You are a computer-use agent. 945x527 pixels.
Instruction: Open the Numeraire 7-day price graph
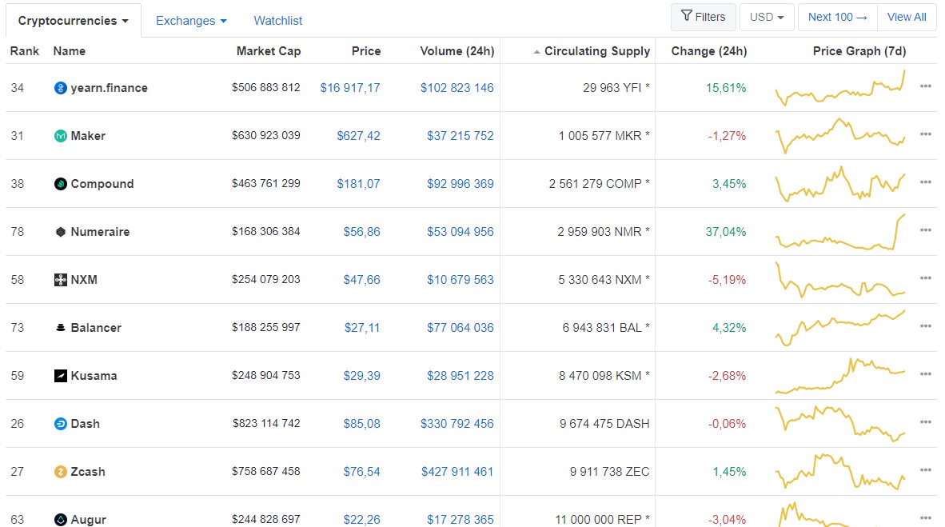(840, 232)
